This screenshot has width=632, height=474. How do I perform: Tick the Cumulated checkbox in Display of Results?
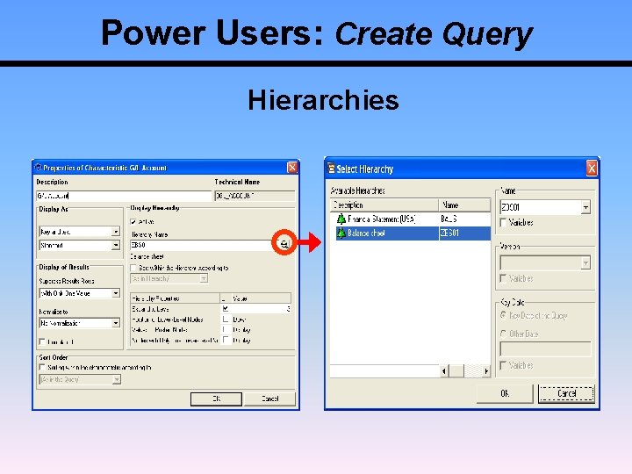coord(42,341)
